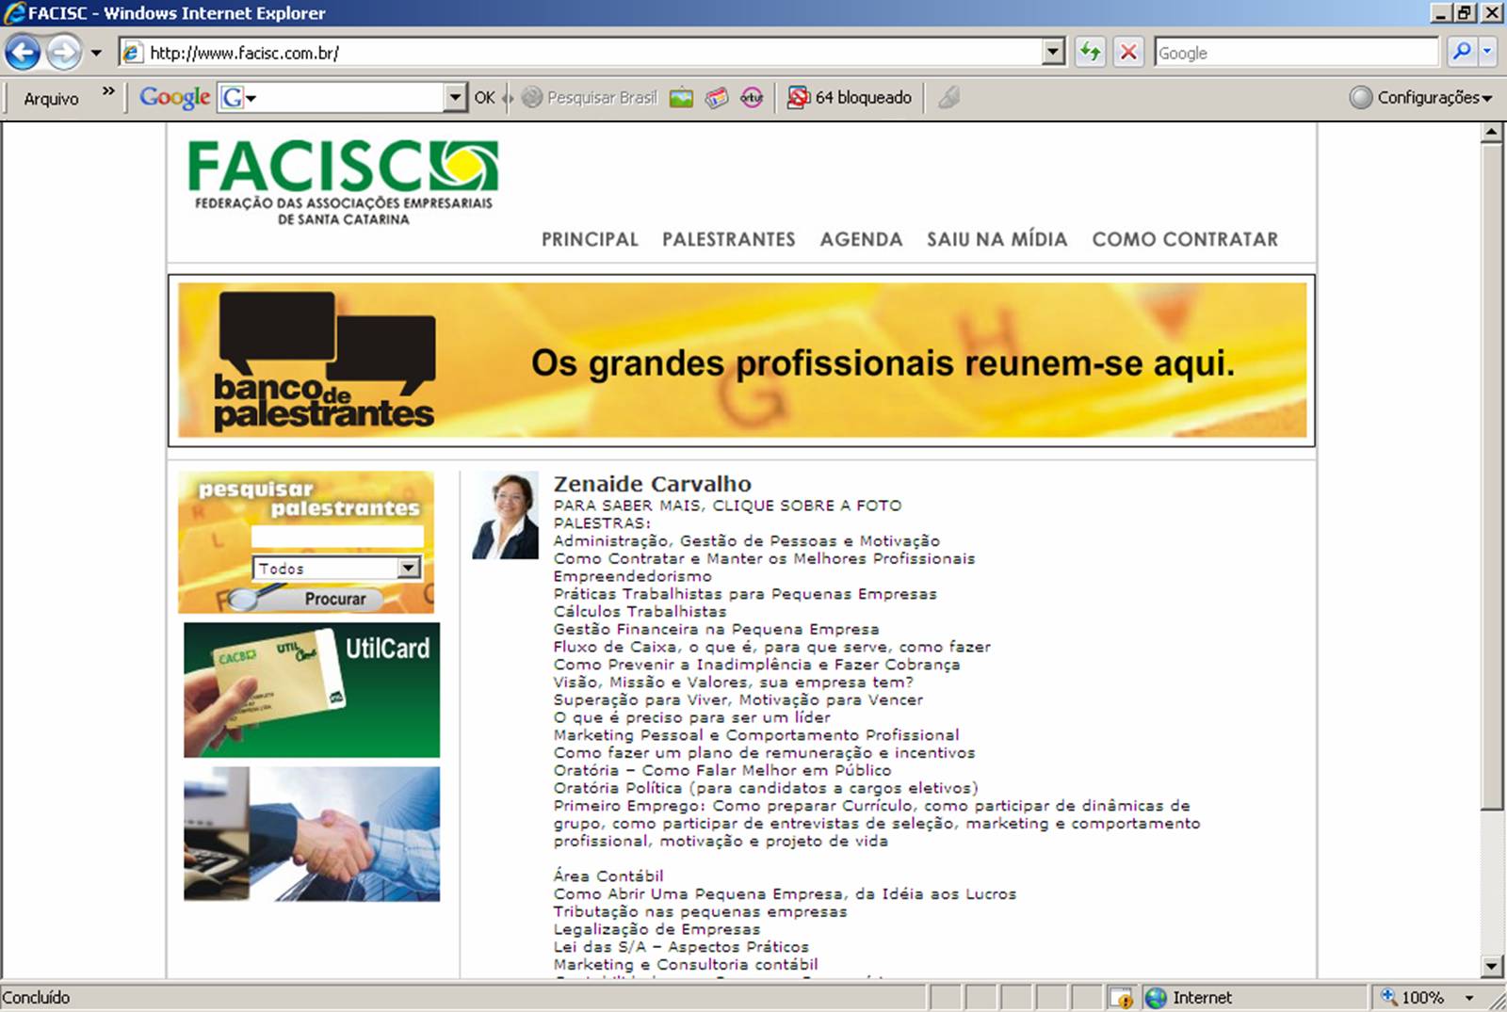
Task: Click the search magnifier icon
Action: (1461, 52)
